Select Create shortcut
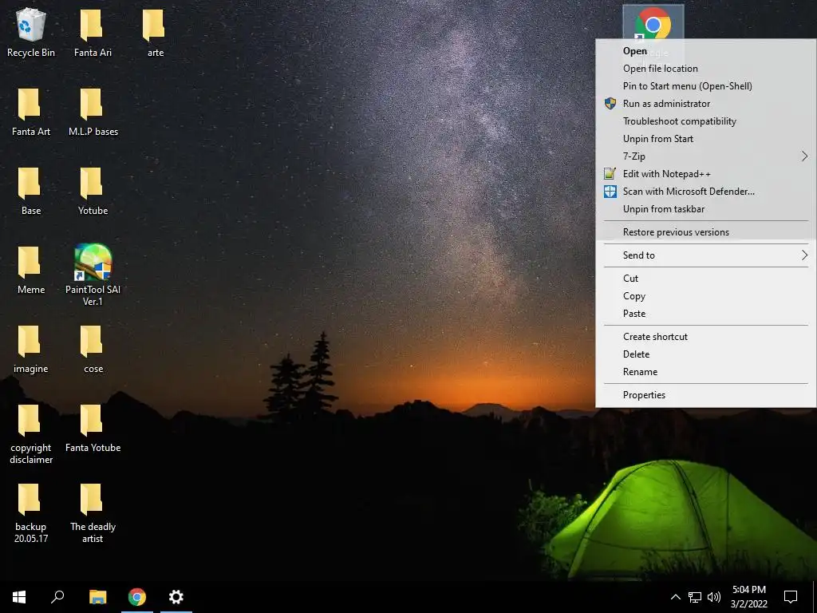The width and height of the screenshot is (817, 613). click(705, 337)
